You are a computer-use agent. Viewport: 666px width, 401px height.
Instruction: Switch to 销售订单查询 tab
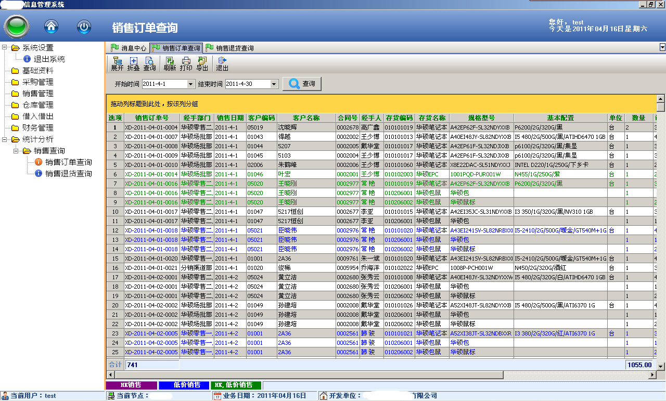tap(176, 48)
